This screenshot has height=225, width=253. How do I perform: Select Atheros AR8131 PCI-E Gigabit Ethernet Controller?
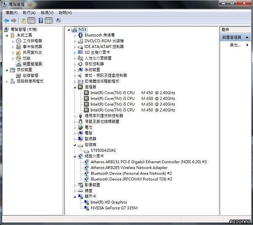148,162
